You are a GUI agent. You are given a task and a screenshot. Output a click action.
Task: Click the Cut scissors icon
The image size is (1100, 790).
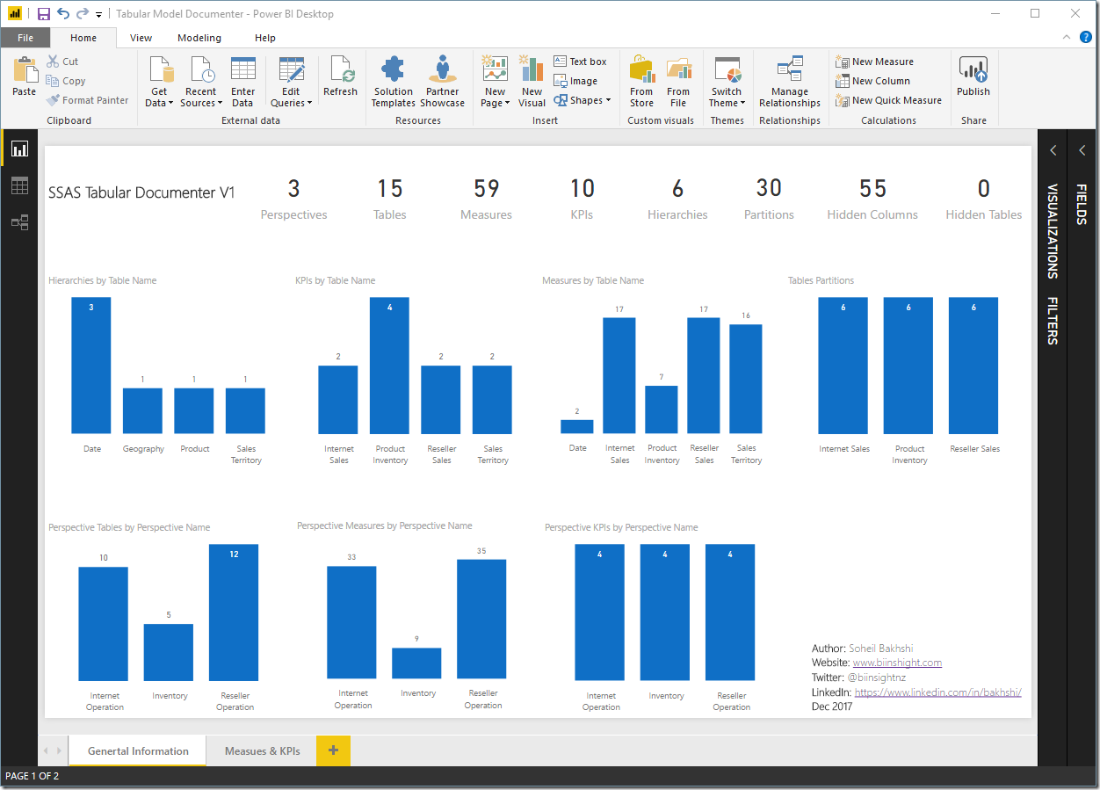pyautogui.click(x=53, y=62)
